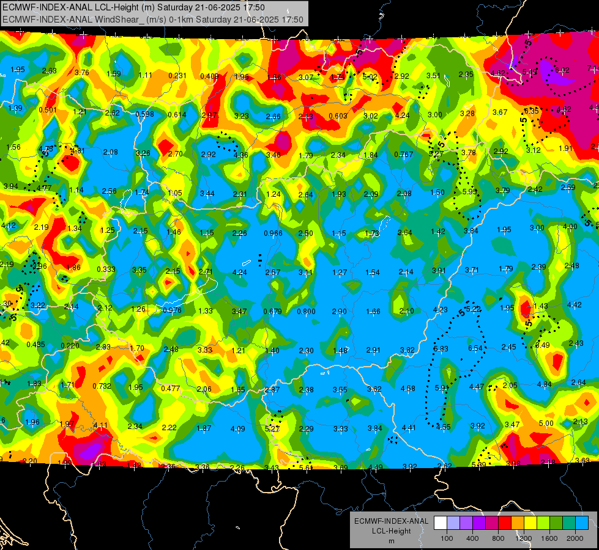Click the 0.435 wind shear value
This screenshot has width=599, height=550.
[x=36, y=344]
